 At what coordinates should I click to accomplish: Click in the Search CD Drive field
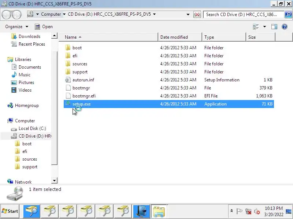244,15
